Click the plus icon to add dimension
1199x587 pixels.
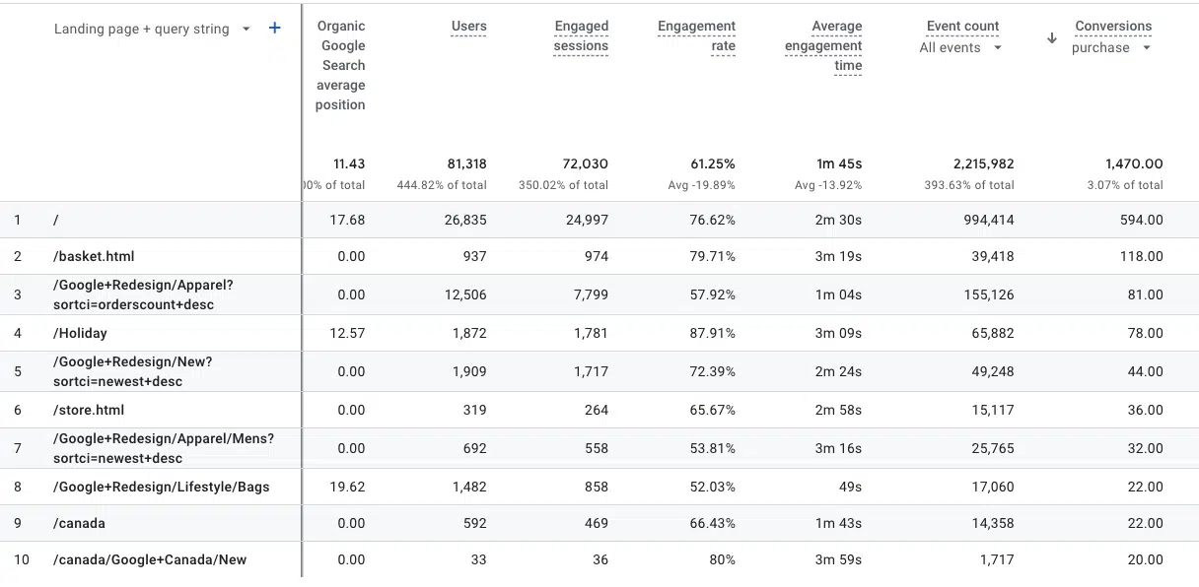[x=275, y=29]
